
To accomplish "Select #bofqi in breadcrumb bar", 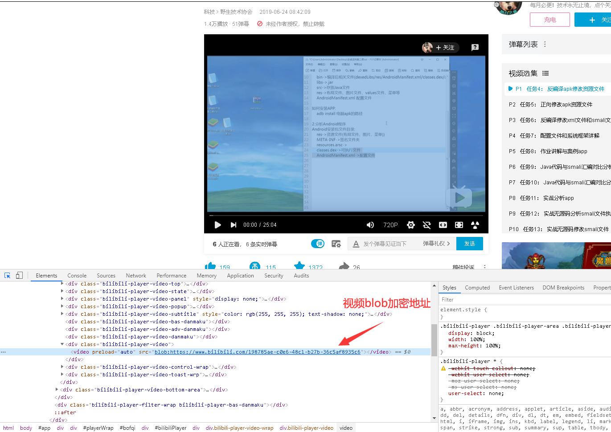I will coord(127,428).
